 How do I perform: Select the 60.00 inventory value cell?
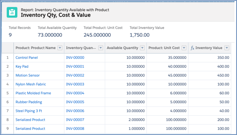(209, 93)
